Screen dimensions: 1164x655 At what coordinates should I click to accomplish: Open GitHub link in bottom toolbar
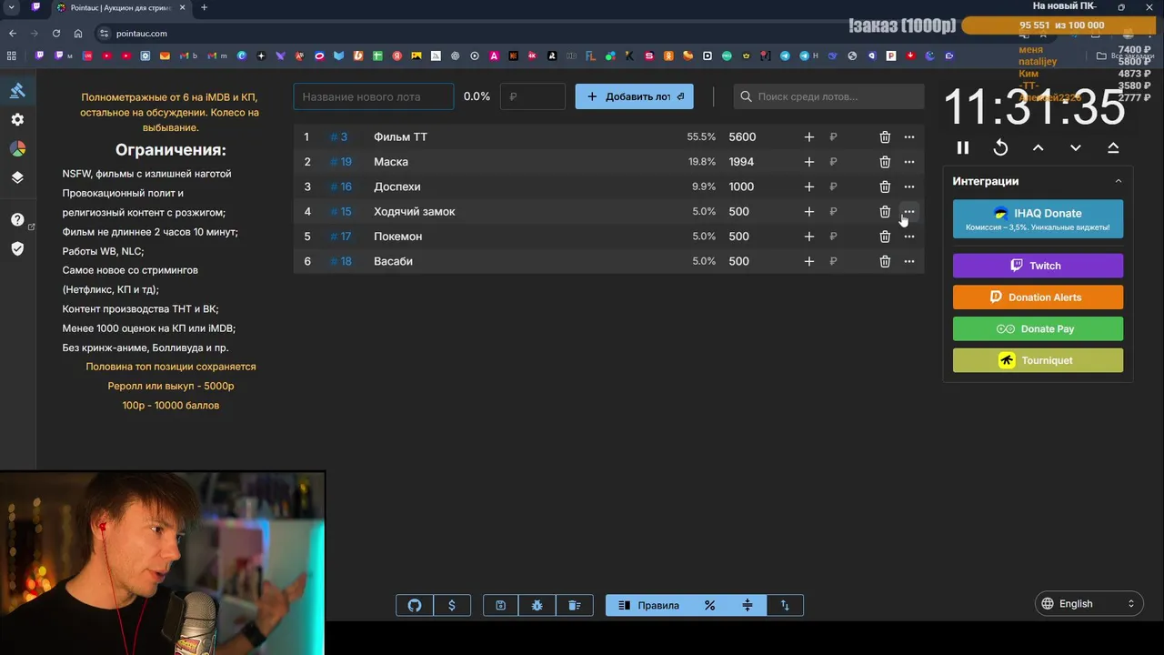coord(415,605)
